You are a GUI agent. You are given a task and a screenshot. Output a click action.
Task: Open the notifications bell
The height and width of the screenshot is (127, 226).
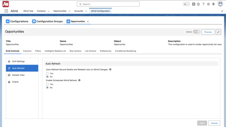click(x=213, y=4)
